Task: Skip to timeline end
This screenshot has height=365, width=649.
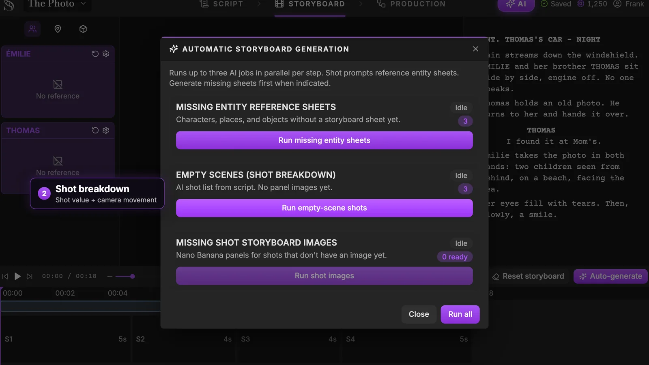Action: (29, 276)
